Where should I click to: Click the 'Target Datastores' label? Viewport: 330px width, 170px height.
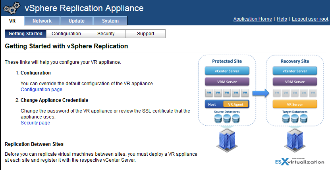click(x=295, y=112)
